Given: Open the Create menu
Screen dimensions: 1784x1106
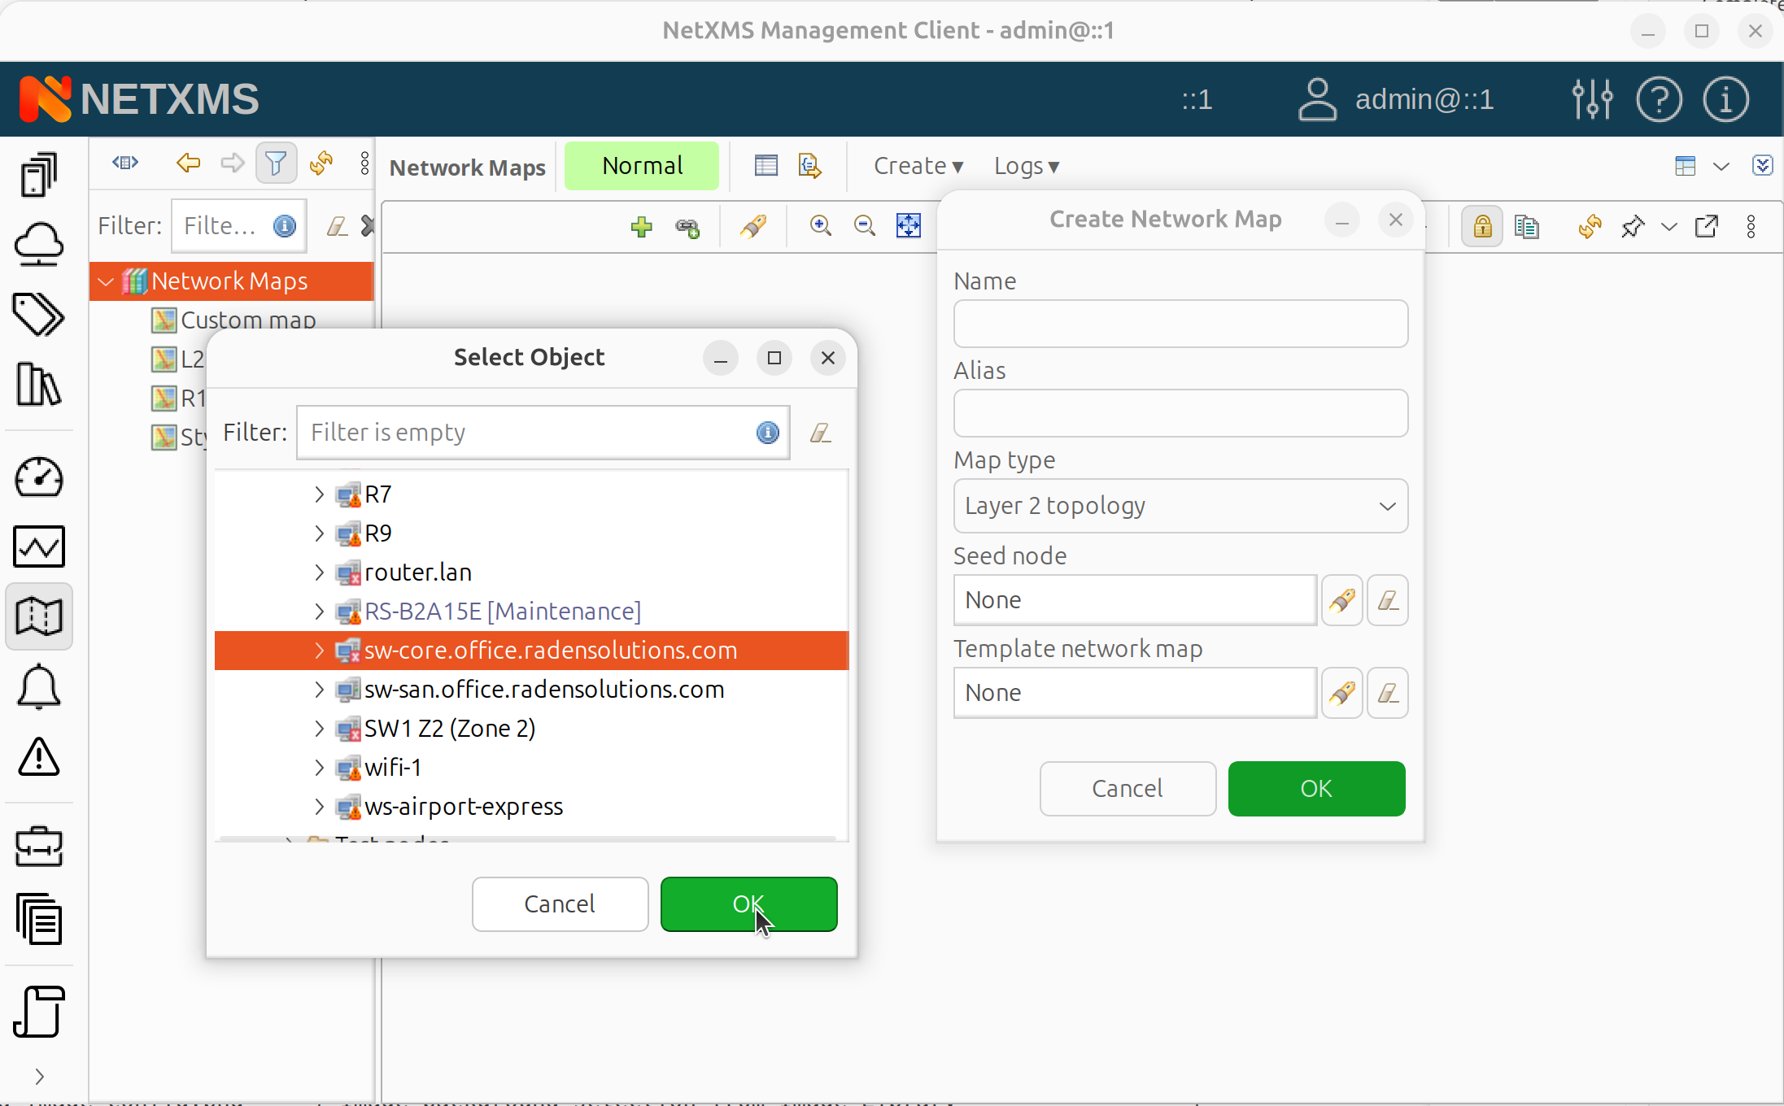Looking at the screenshot, I should pos(918,166).
